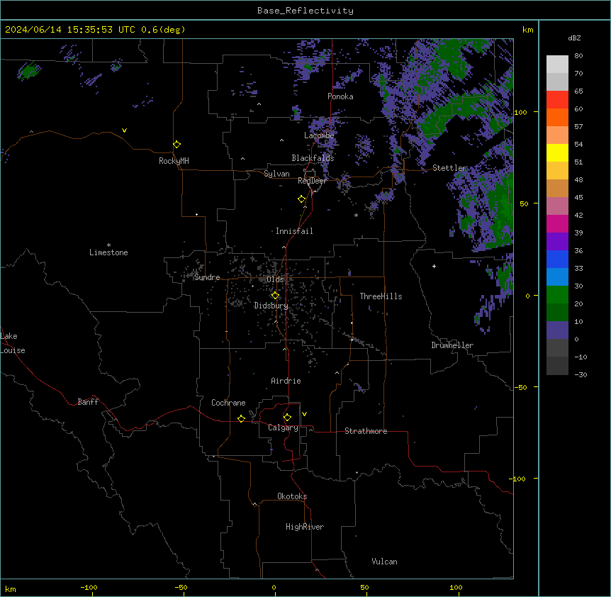Select the red 65 dBZ legend swatch

[x=557, y=99]
